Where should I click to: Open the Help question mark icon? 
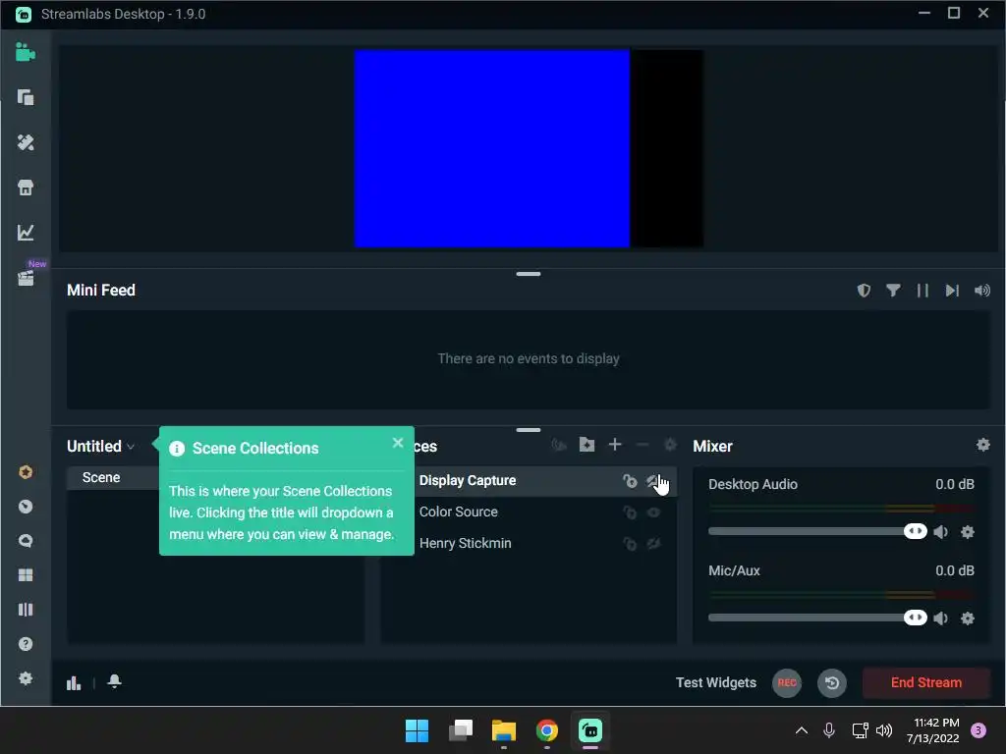(26, 644)
